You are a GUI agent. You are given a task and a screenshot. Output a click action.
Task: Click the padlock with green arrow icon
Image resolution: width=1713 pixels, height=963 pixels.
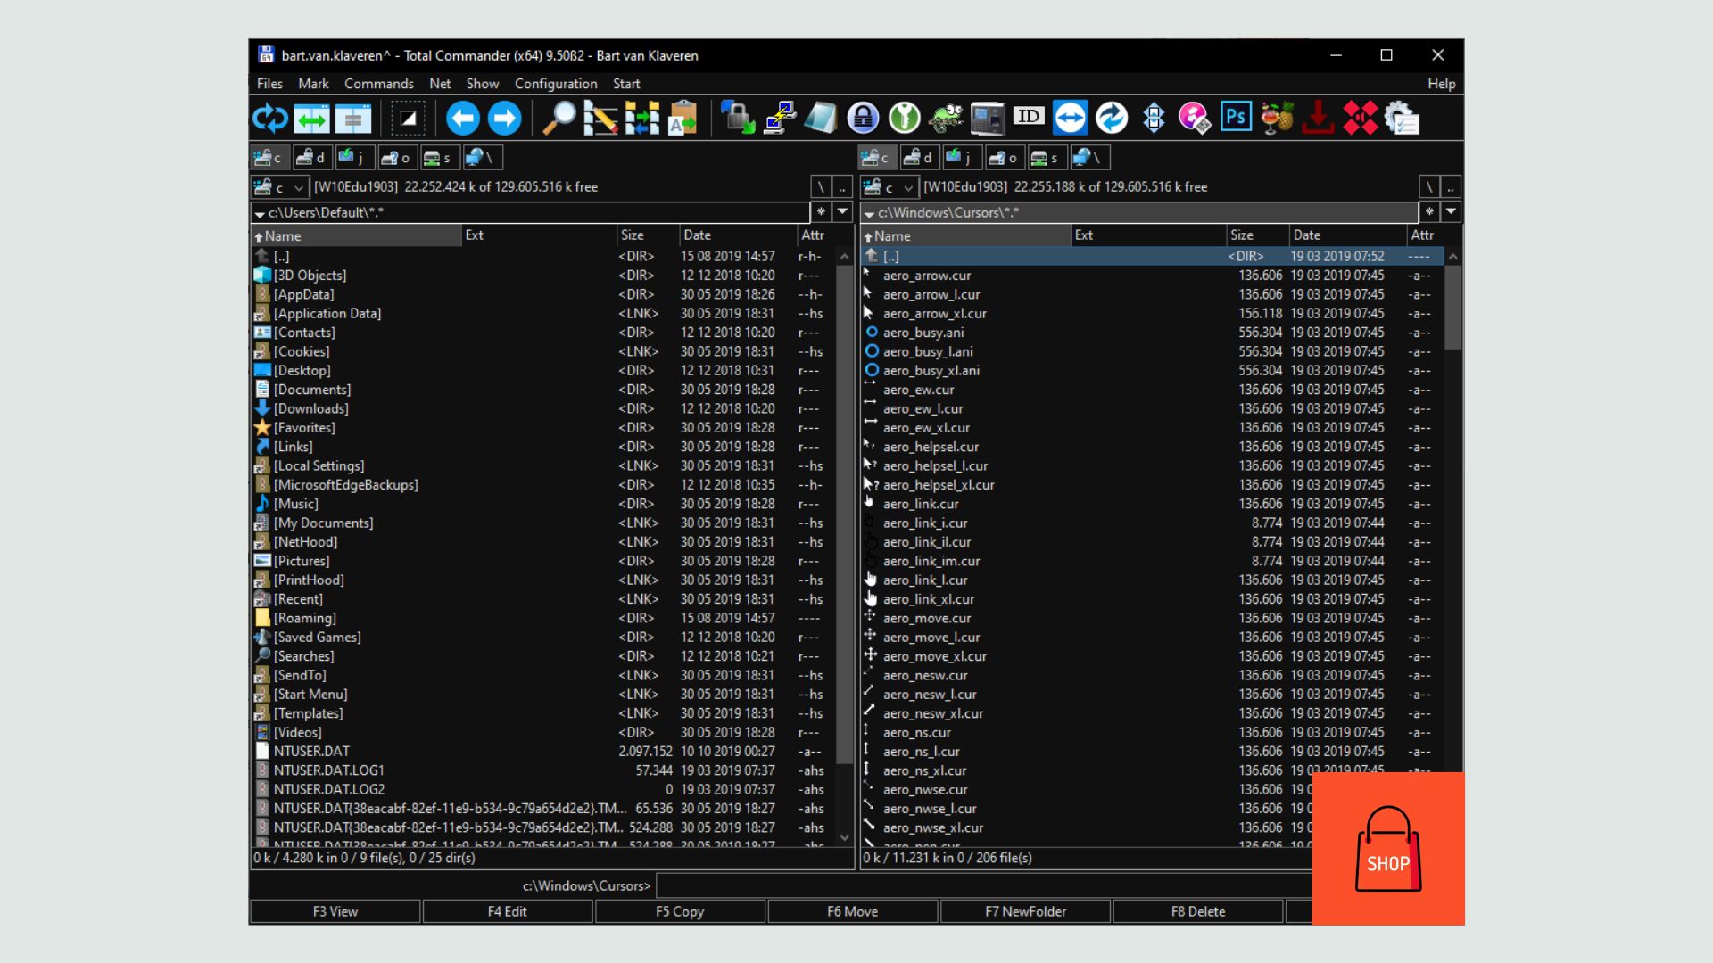[x=738, y=118]
